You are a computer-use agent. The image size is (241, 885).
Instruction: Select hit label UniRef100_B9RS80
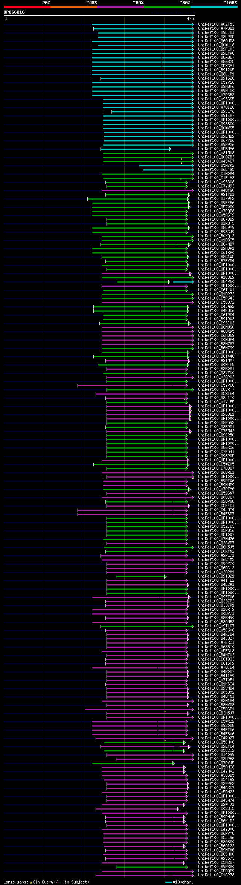(x=216, y=867)
